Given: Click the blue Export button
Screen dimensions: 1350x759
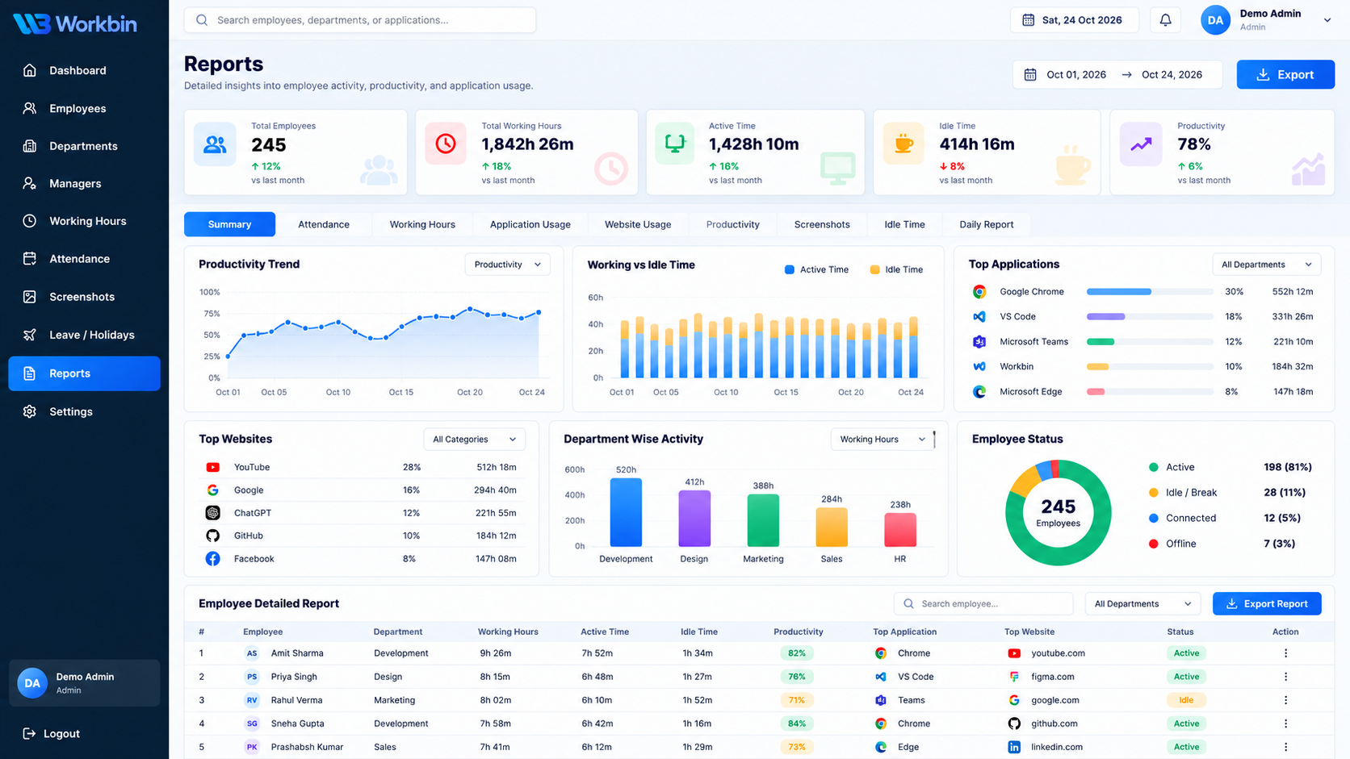Looking at the screenshot, I should point(1285,74).
